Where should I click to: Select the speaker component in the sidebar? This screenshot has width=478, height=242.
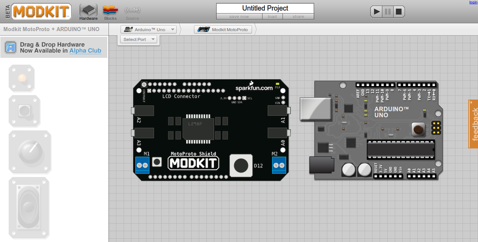29,208
